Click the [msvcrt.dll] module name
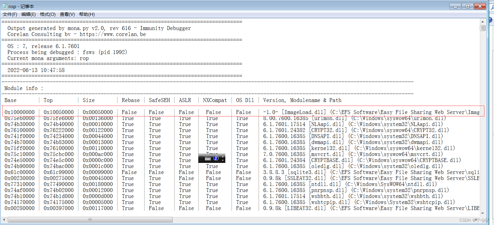This screenshot has height=225, width=494. pos(326,154)
